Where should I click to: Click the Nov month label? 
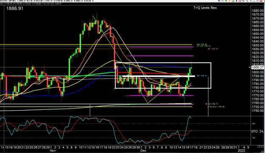coord(53,150)
